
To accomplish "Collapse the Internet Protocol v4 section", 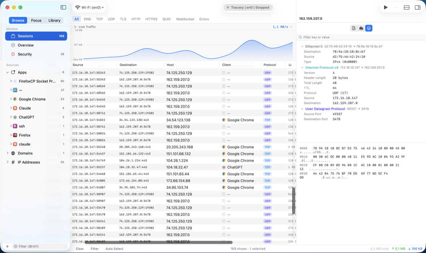I will coord(302,67).
